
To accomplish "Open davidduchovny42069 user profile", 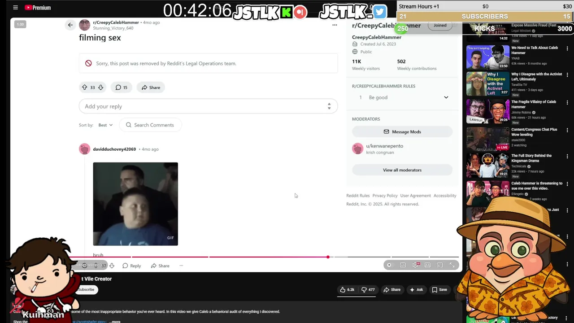I will tap(114, 149).
